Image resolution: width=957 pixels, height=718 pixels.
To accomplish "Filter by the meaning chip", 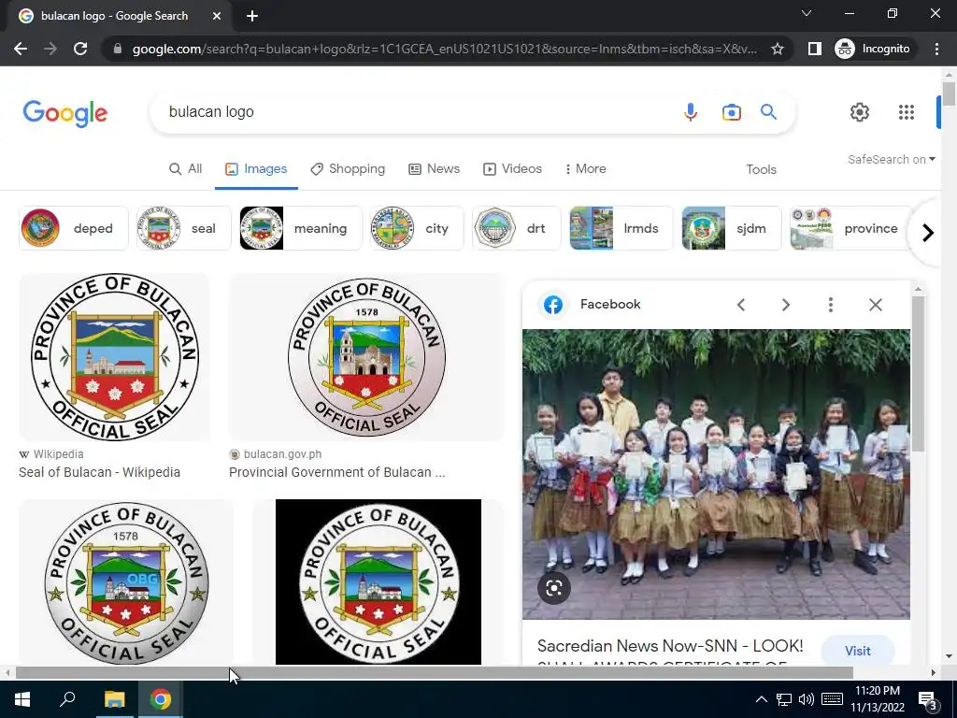I will 301,228.
